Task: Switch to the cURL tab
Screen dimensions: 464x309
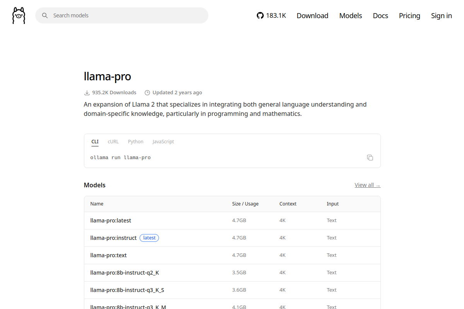Action: [113, 142]
